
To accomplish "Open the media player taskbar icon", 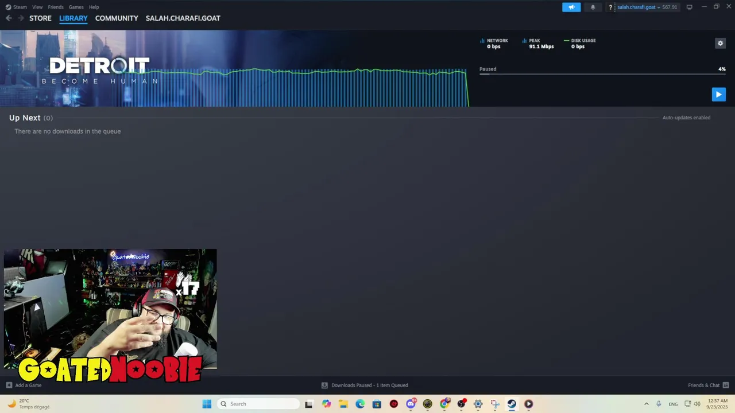I will pos(528,404).
